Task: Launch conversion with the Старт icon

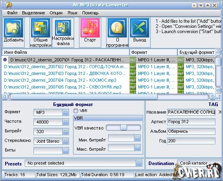Action: click(90, 28)
